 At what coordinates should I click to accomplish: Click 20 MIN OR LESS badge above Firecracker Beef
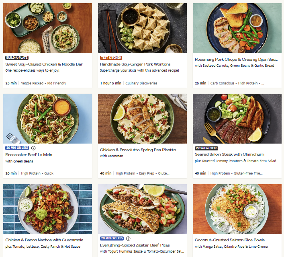(17, 148)
